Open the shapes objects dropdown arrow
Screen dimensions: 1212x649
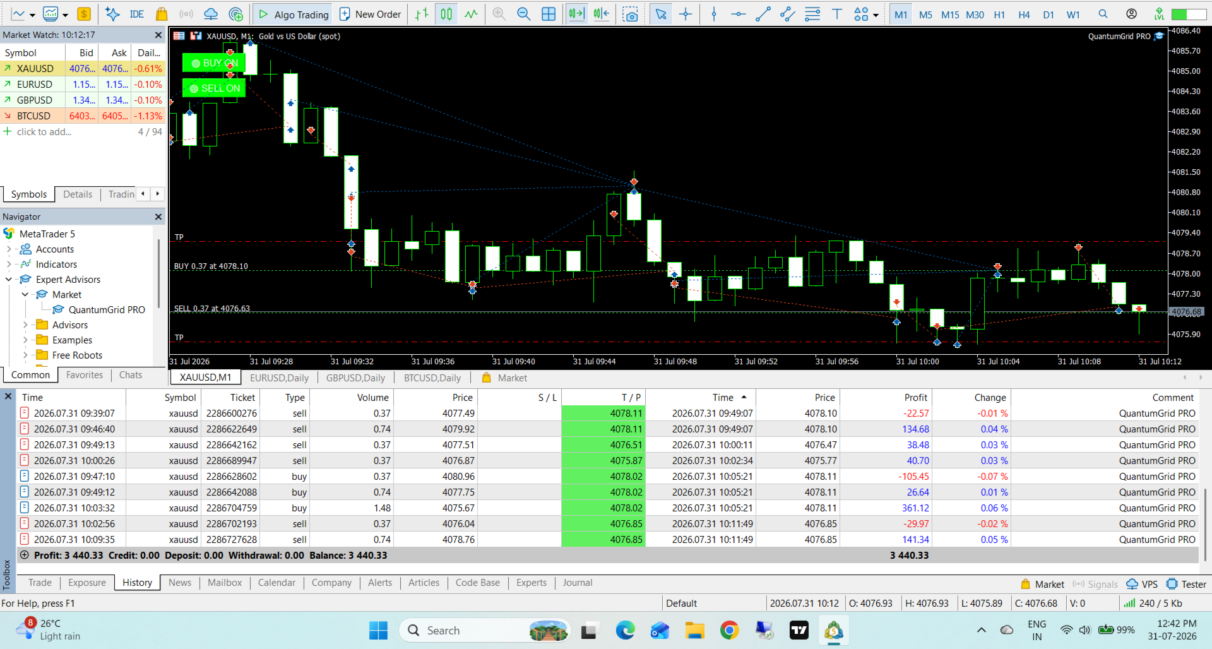[876, 15]
